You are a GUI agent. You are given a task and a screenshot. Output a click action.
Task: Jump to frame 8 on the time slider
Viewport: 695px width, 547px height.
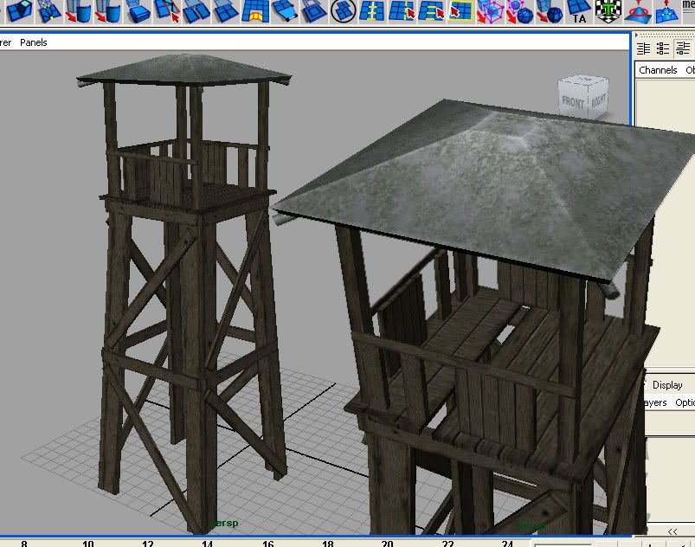pyautogui.click(x=24, y=544)
